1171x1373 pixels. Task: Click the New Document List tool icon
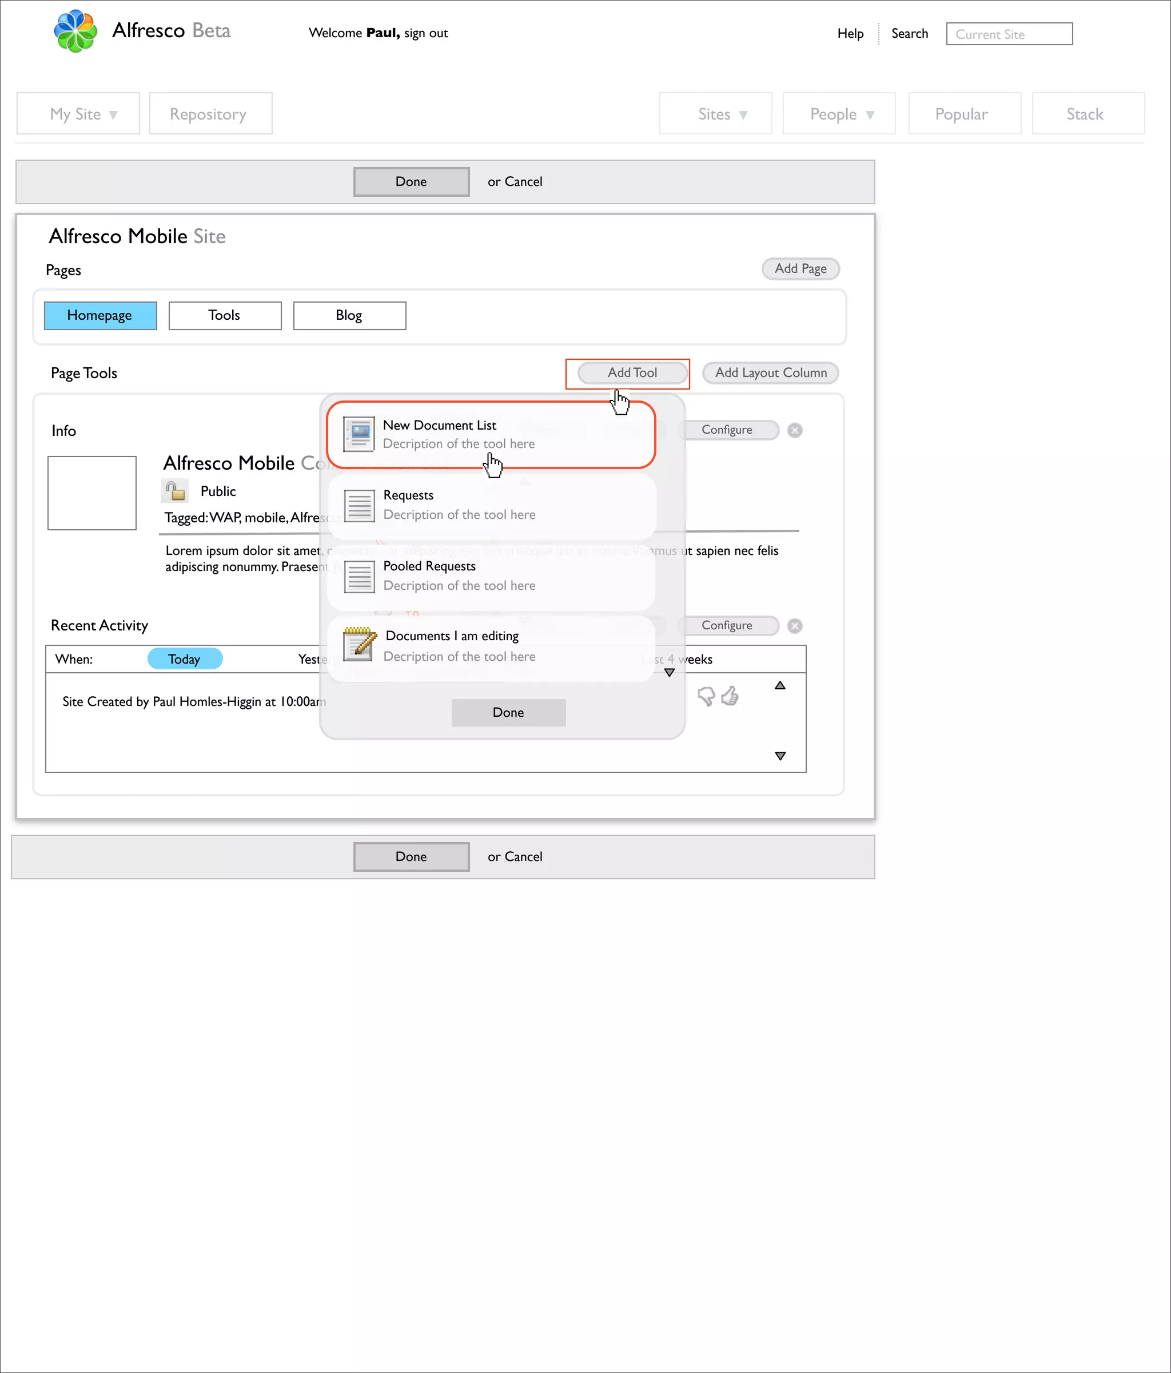tap(359, 435)
